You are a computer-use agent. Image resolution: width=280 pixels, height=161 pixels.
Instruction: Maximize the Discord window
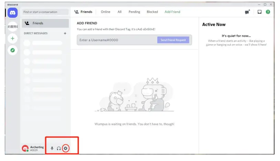click(x=265, y=4)
